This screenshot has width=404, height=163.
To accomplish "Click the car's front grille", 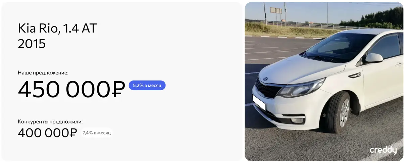I will tap(268, 89).
